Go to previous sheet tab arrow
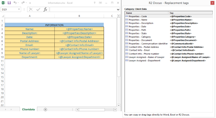The image size is (216, 118). pos(6,109)
